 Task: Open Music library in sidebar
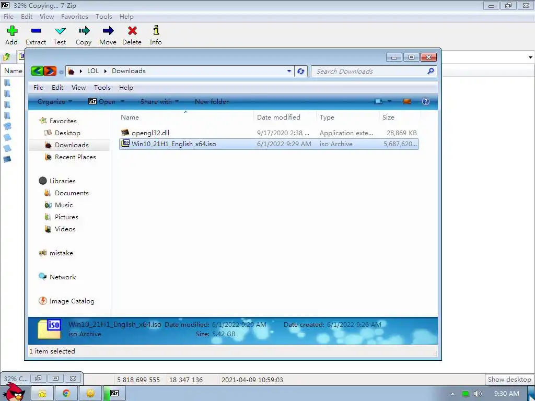(x=64, y=205)
